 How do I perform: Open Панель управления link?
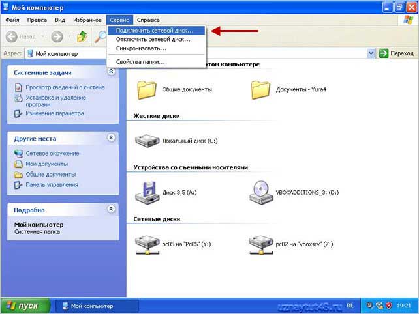52,184
